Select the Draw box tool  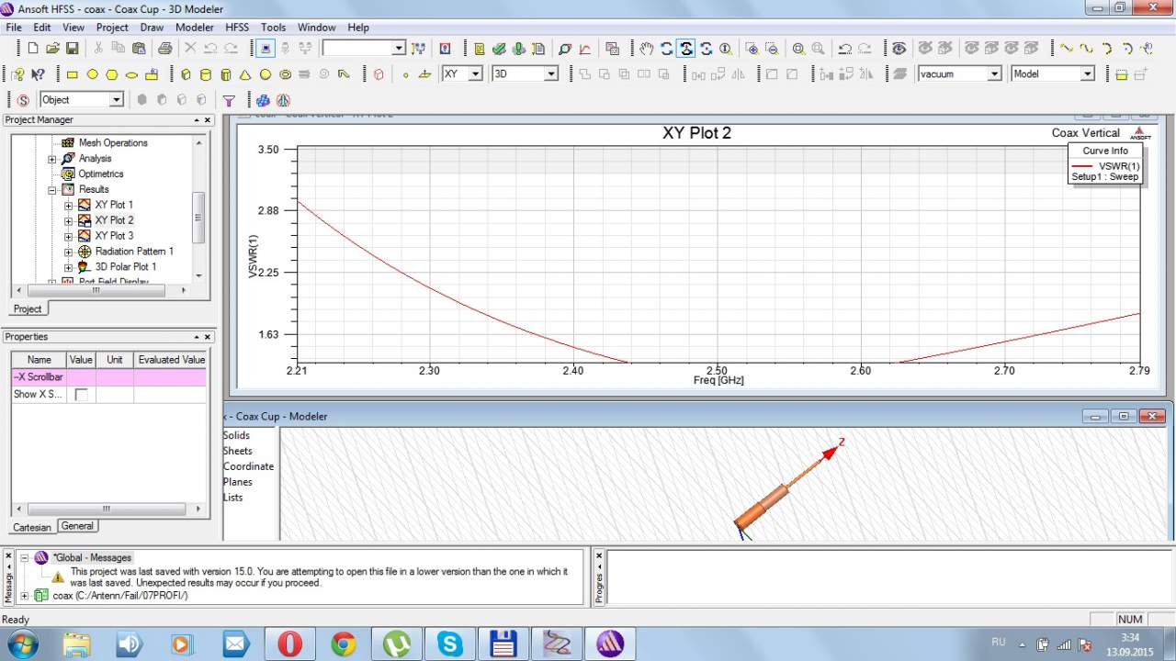coord(187,74)
